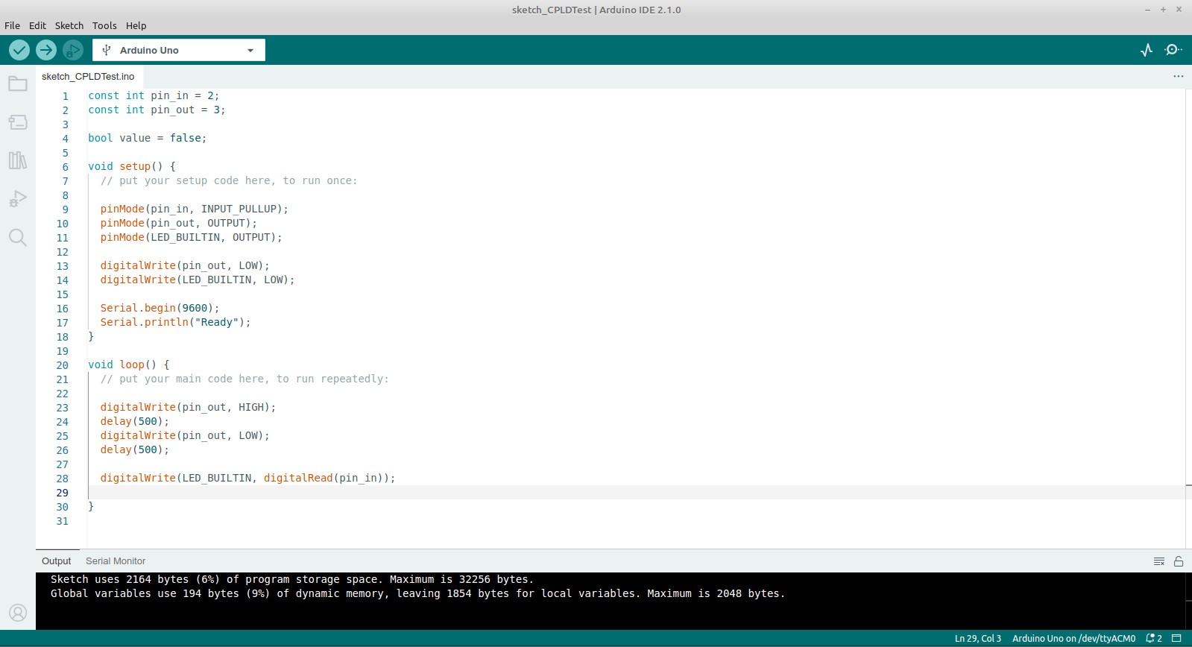Click the Ln 29, Col 3 position indicator
This screenshot has width=1192, height=647.
click(977, 638)
